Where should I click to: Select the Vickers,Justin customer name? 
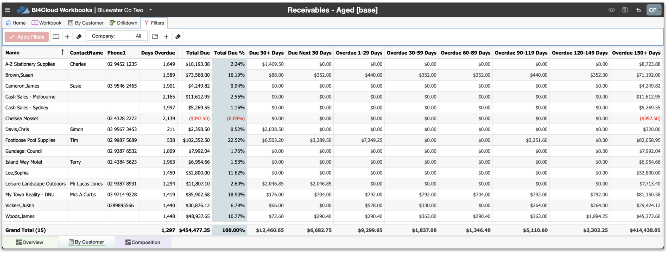[x=20, y=205]
